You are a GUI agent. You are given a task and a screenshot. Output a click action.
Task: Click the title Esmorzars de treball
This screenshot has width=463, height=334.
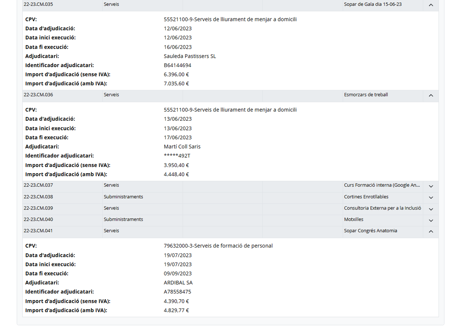366,94
